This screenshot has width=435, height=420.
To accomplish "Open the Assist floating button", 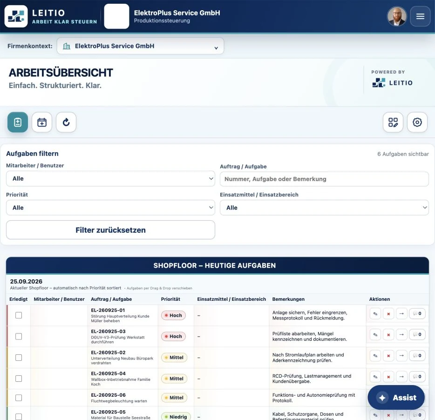I will click(x=396, y=398).
